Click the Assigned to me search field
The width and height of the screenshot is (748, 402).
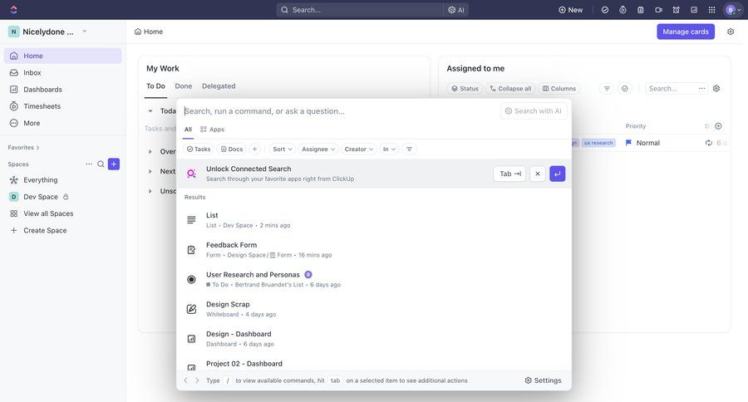(x=670, y=88)
